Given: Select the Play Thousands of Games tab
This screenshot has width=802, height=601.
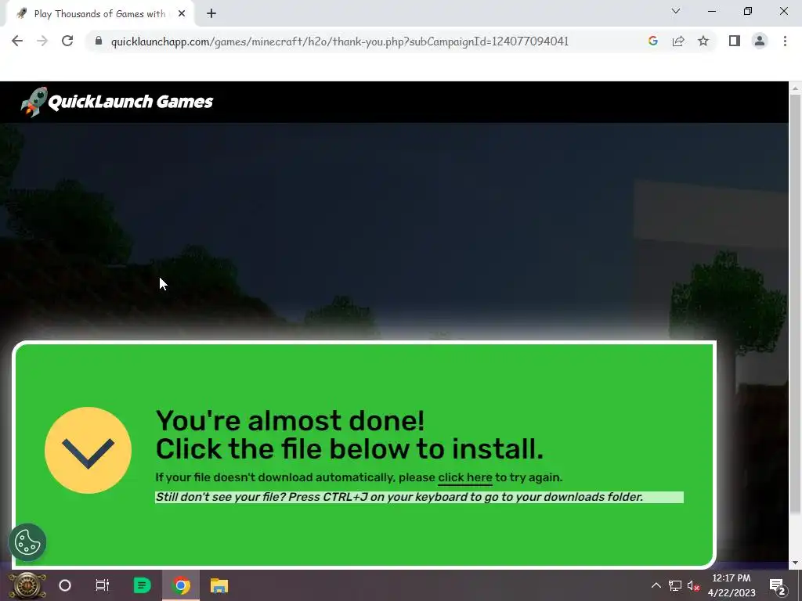Looking at the screenshot, I should pos(99,14).
